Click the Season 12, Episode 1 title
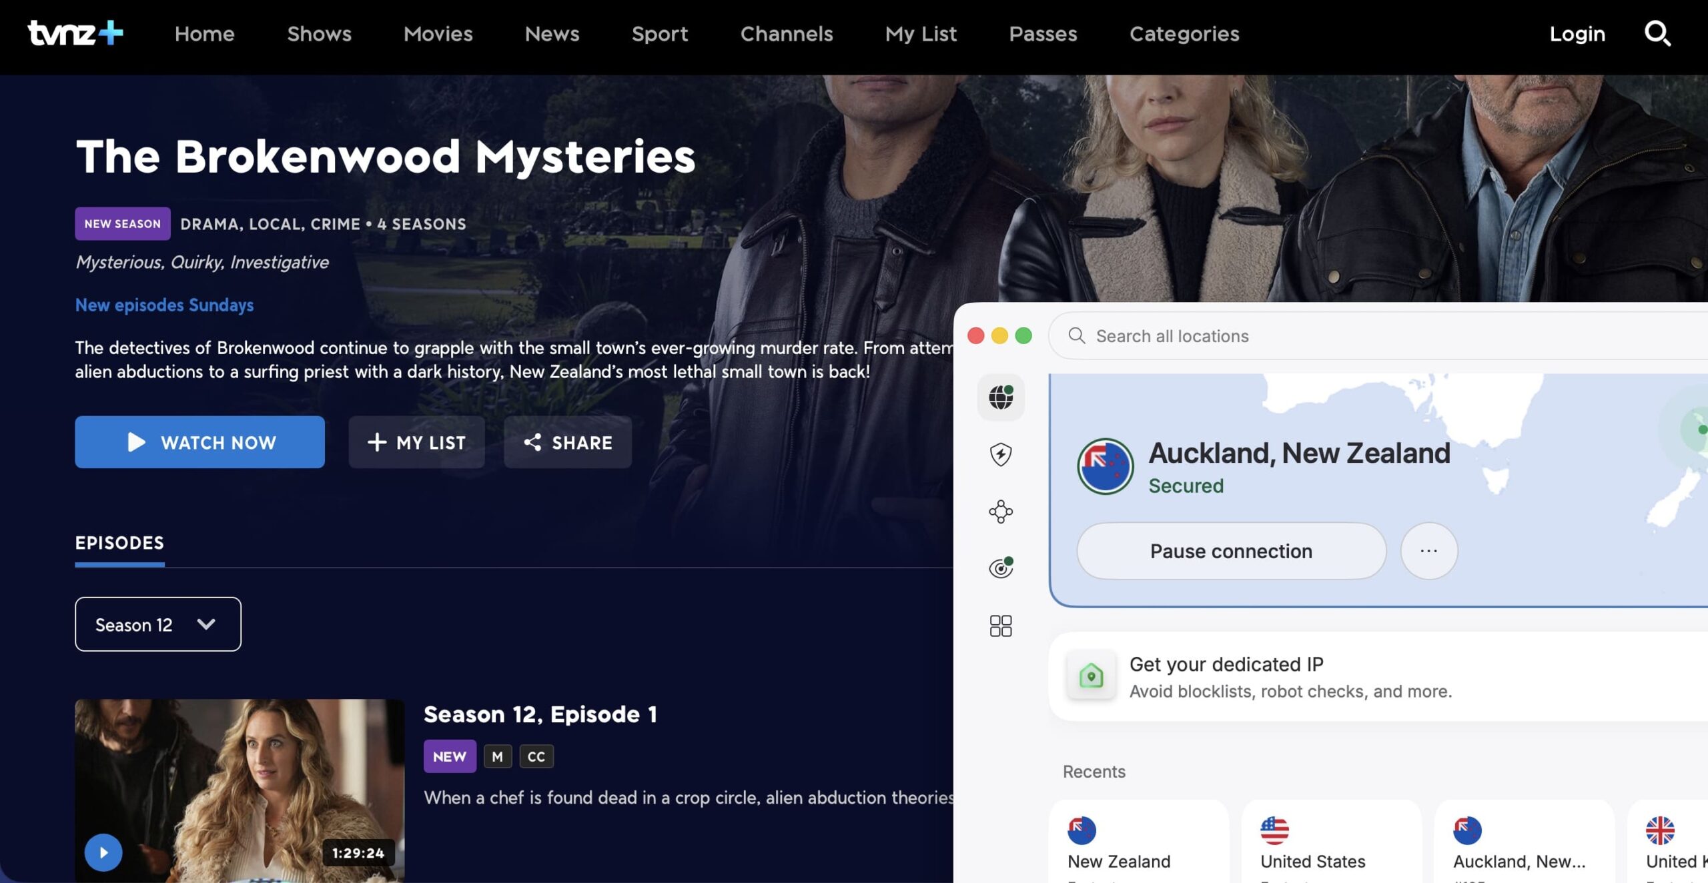The image size is (1708, 883). (x=540, y=714)
